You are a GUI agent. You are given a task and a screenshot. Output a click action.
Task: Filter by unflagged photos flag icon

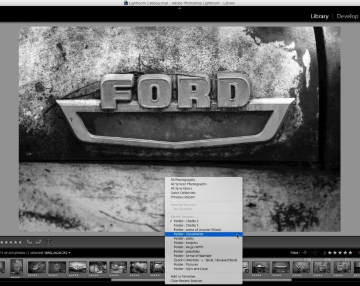click(310, 253)
